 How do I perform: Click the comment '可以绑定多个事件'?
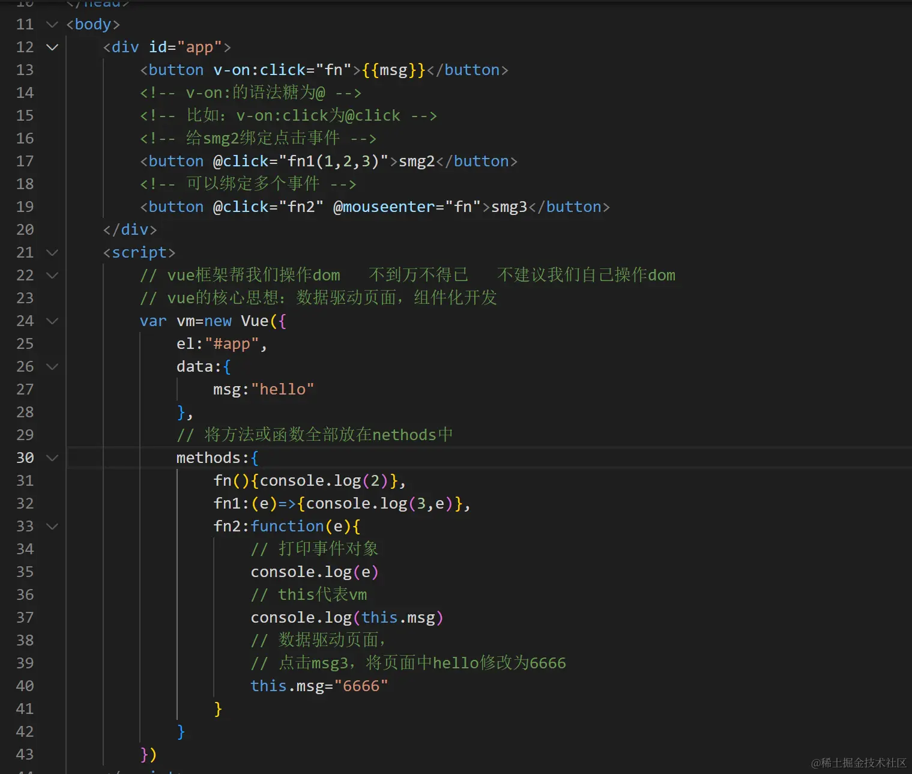click(x=249, y=184)
